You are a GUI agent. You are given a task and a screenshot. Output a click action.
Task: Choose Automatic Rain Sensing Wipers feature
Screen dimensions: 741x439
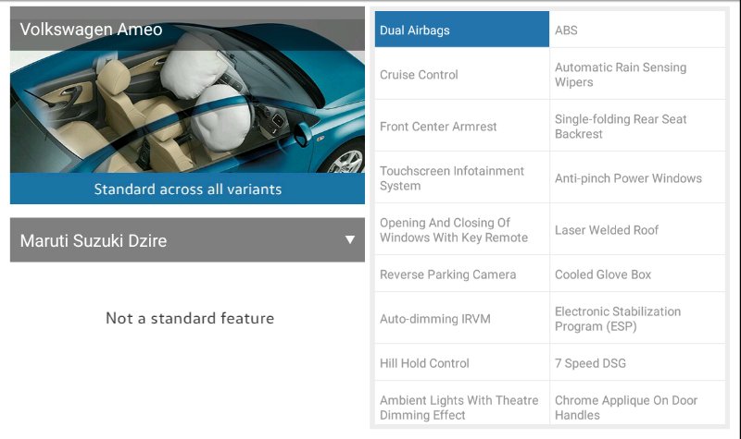coord(637,74)
